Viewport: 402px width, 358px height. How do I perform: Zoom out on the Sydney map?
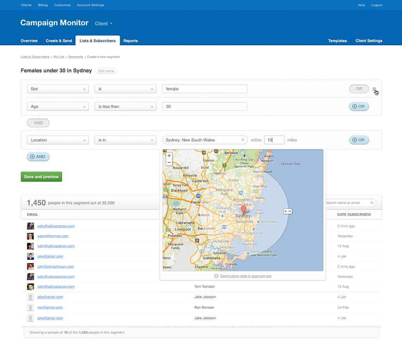click(x=169, y=162)
